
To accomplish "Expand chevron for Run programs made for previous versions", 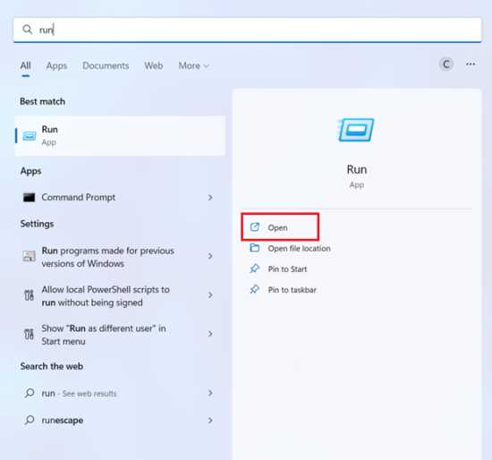I will click(x=210, y=256).
